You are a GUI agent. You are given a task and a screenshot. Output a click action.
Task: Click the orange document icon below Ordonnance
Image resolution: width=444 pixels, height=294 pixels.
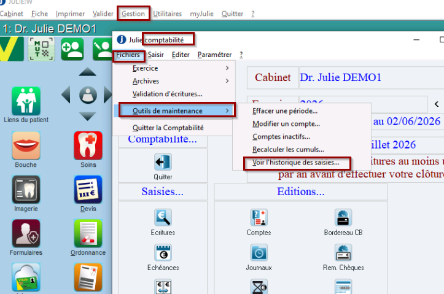88,277
